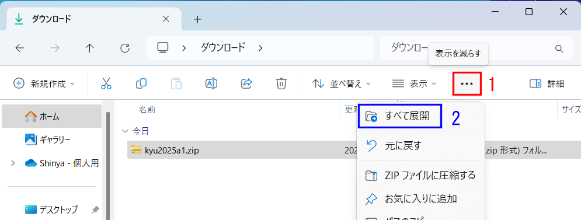Click the PC monitor icon in address bar

tap(163, 47)
